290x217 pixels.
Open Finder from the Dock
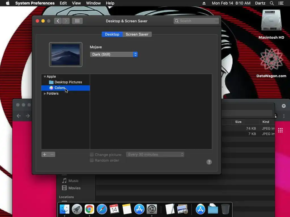pos(64,209)
